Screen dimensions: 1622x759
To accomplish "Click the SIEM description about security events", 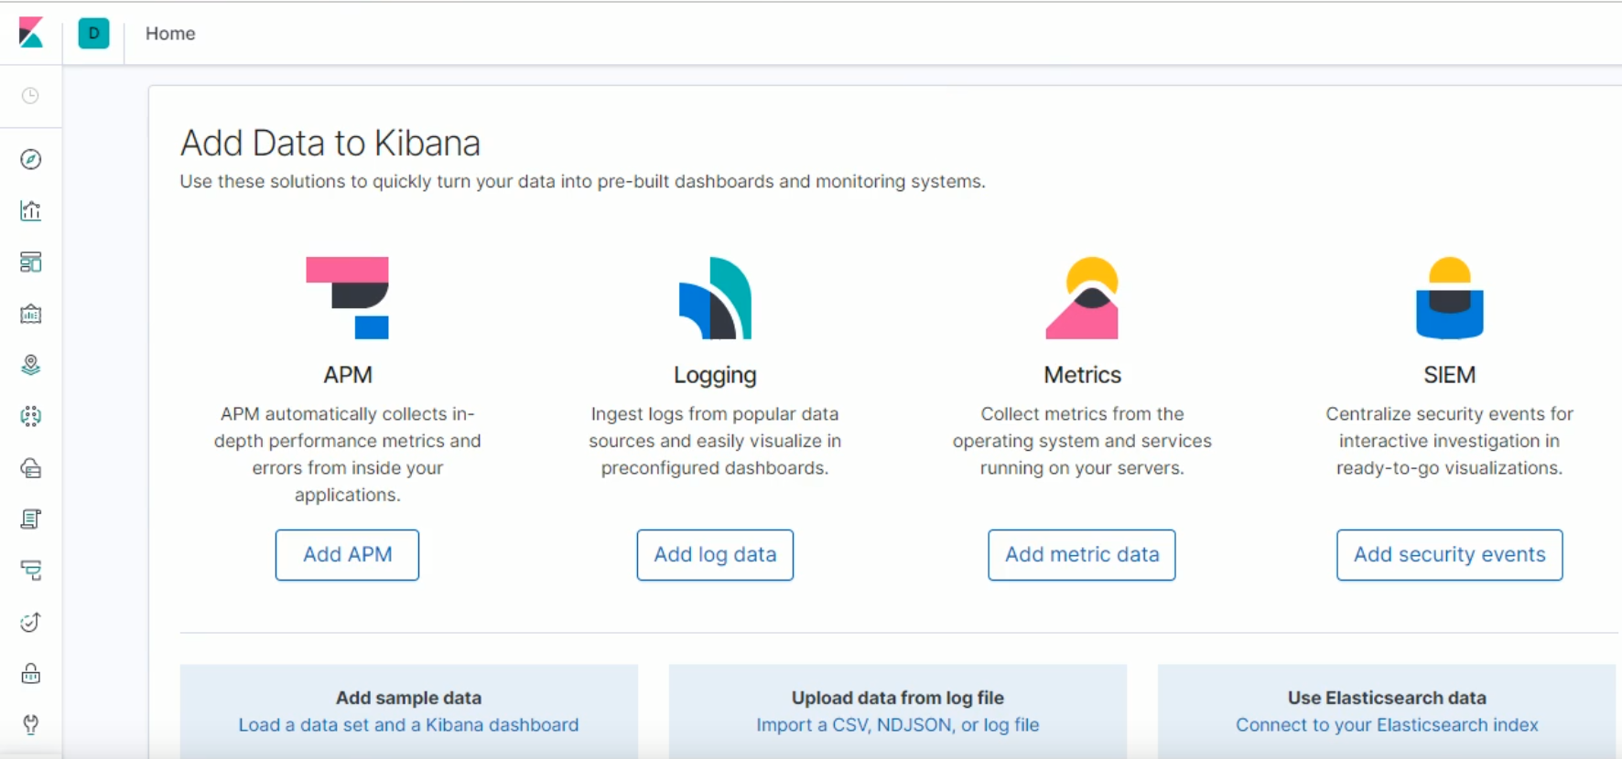I will point(1449,441).
